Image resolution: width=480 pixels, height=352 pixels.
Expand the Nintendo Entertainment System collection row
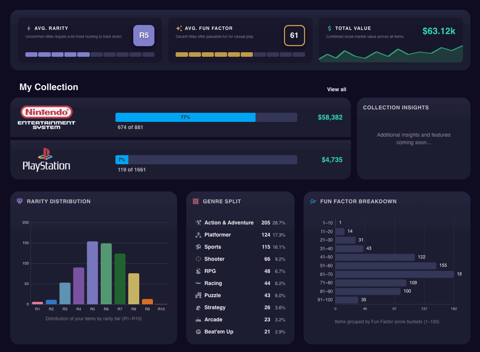(x=181, y=117)
